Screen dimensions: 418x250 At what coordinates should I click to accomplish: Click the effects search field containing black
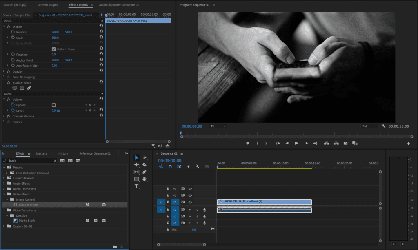pos(29,161)
